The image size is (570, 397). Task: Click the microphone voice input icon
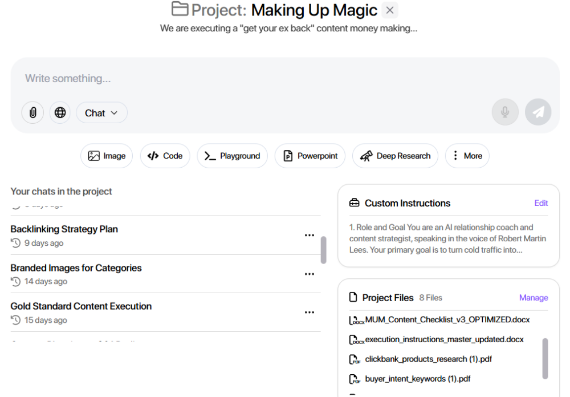tap(505, 112)
